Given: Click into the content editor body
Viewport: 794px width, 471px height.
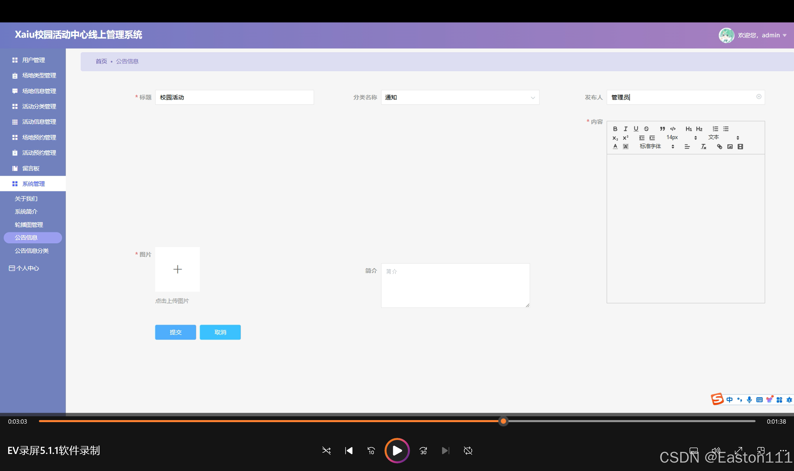Looking at the screenshot, I should pyautogui.click(x=686, y=229).
